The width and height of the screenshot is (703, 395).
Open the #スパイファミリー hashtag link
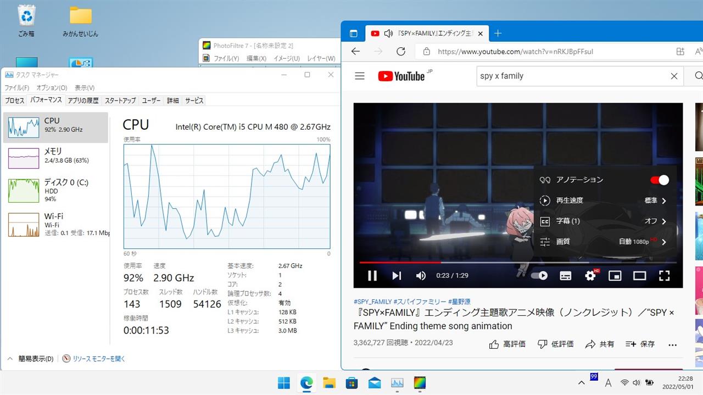[420, 302]
